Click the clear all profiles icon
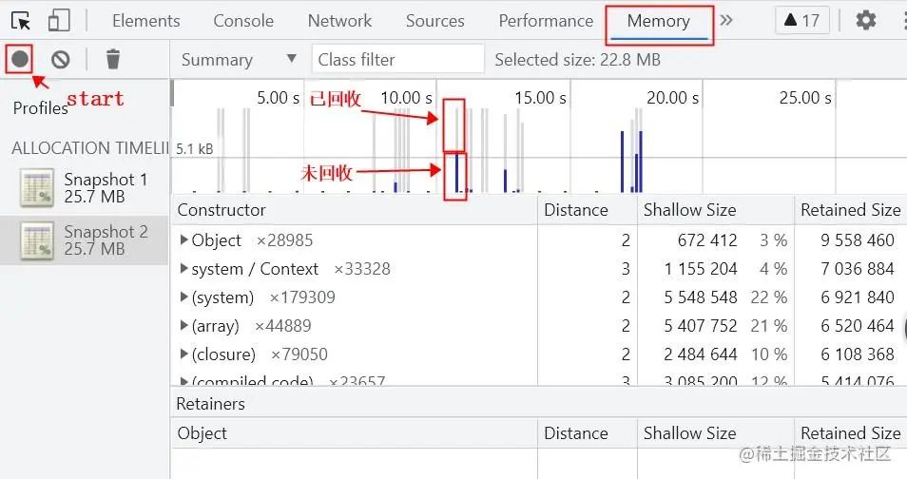The image size is (907, 479). click(60, 59)
